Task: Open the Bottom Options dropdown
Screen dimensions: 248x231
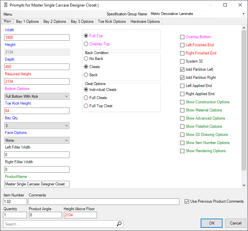Action: point(37,96)
